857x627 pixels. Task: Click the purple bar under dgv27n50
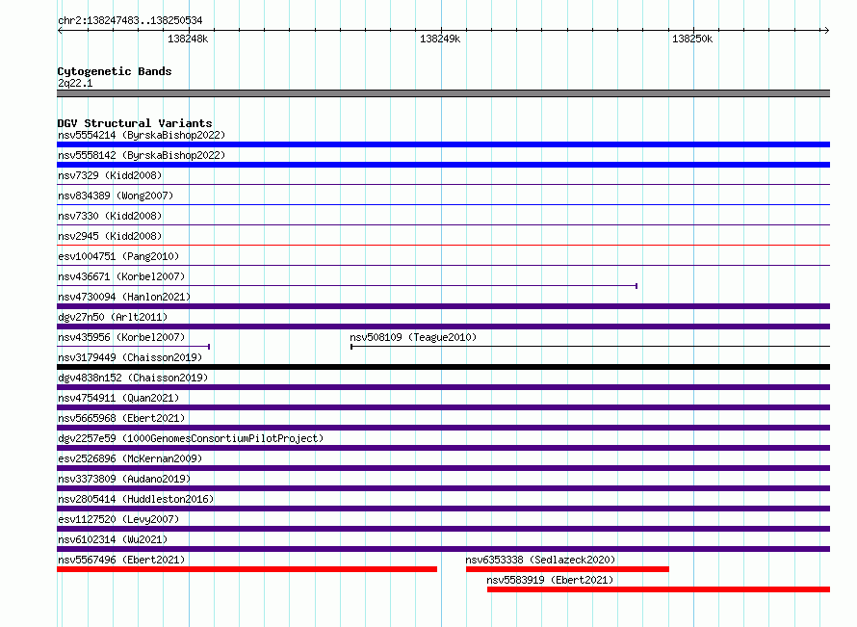point(443,327)
